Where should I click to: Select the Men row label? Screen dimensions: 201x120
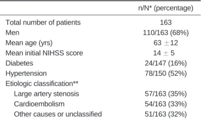pos(12,33)
